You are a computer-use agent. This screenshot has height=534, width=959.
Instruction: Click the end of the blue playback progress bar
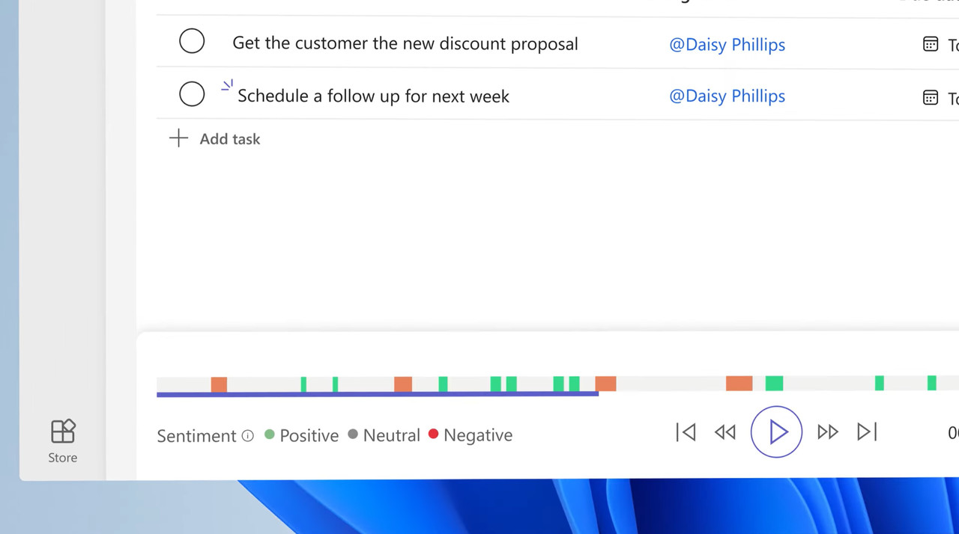(x=597, y=393)
